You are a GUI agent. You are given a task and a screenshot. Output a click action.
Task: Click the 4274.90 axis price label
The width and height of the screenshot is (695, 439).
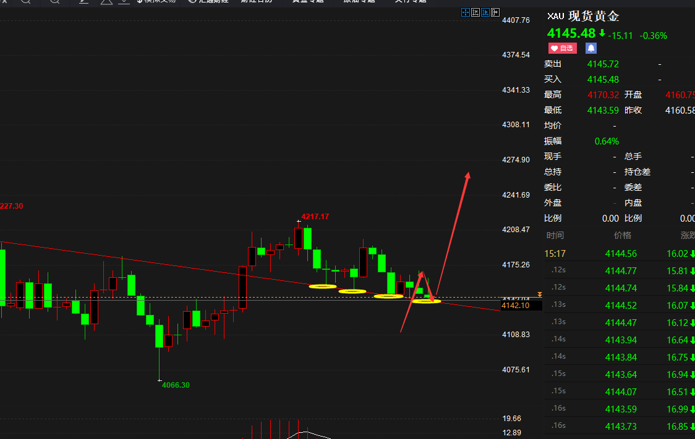(x=516, y=160)
